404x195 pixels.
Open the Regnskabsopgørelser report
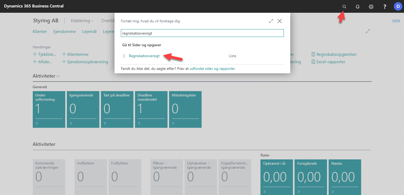point(336,54)
